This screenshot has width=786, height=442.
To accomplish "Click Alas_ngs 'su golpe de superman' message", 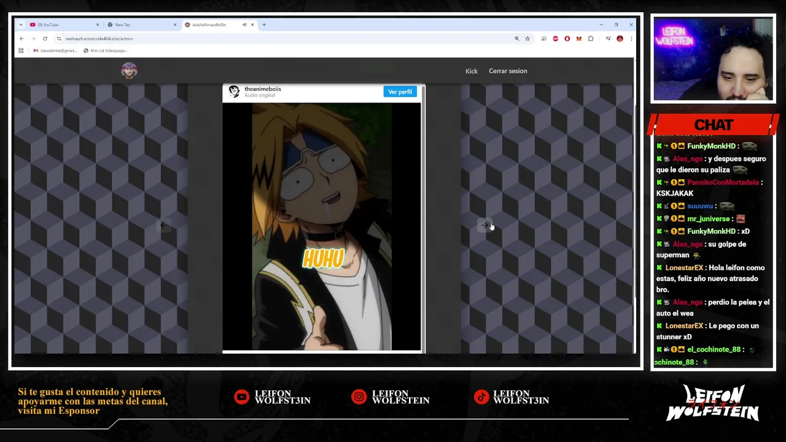I will point(701,249).
